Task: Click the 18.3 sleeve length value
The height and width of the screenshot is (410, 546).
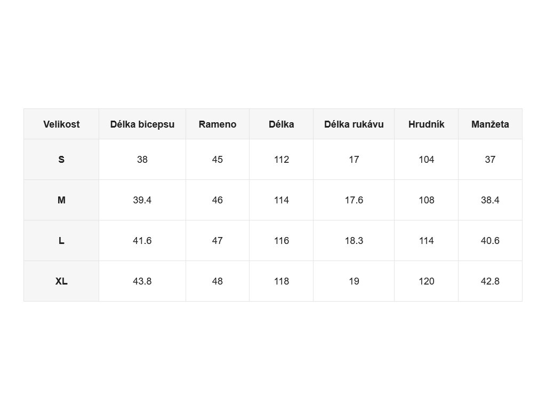Action: 354,241
